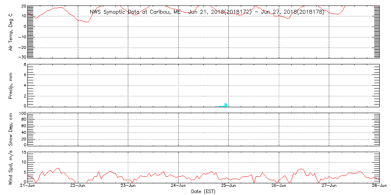391x195 pixels.
Task: Select the 28-Jun date tick label
Action: [x=379, y=186]
